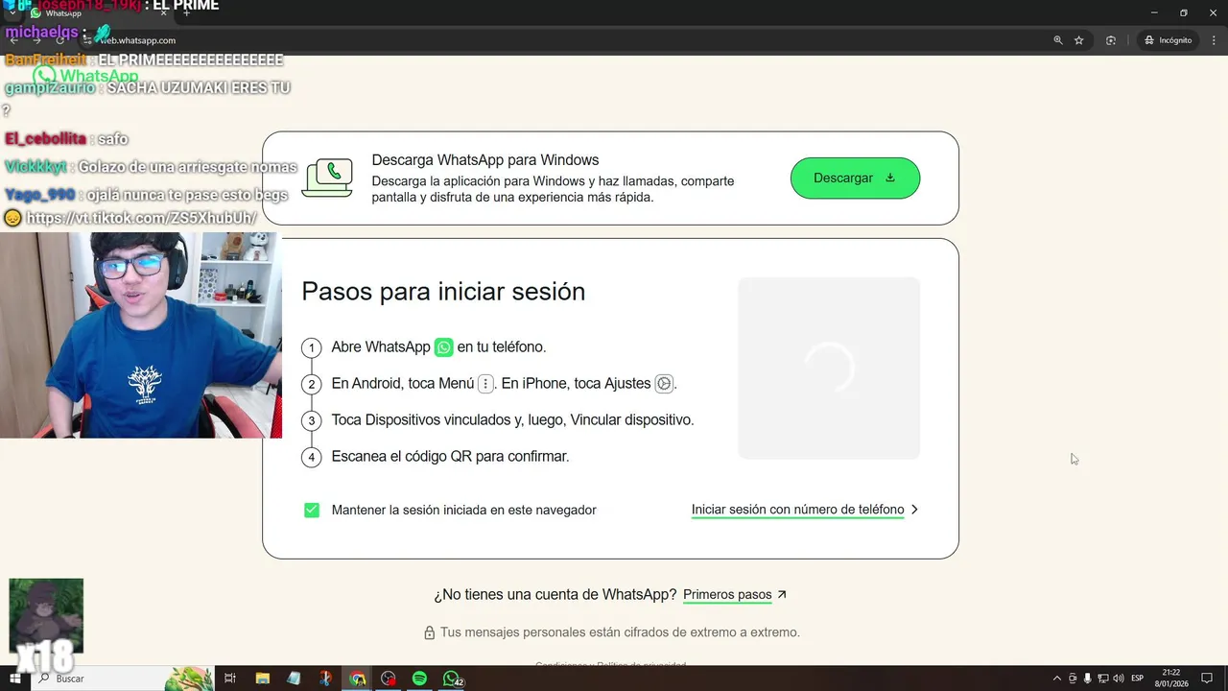
Task: Click the network tray icon
Action: (1103, 679)
